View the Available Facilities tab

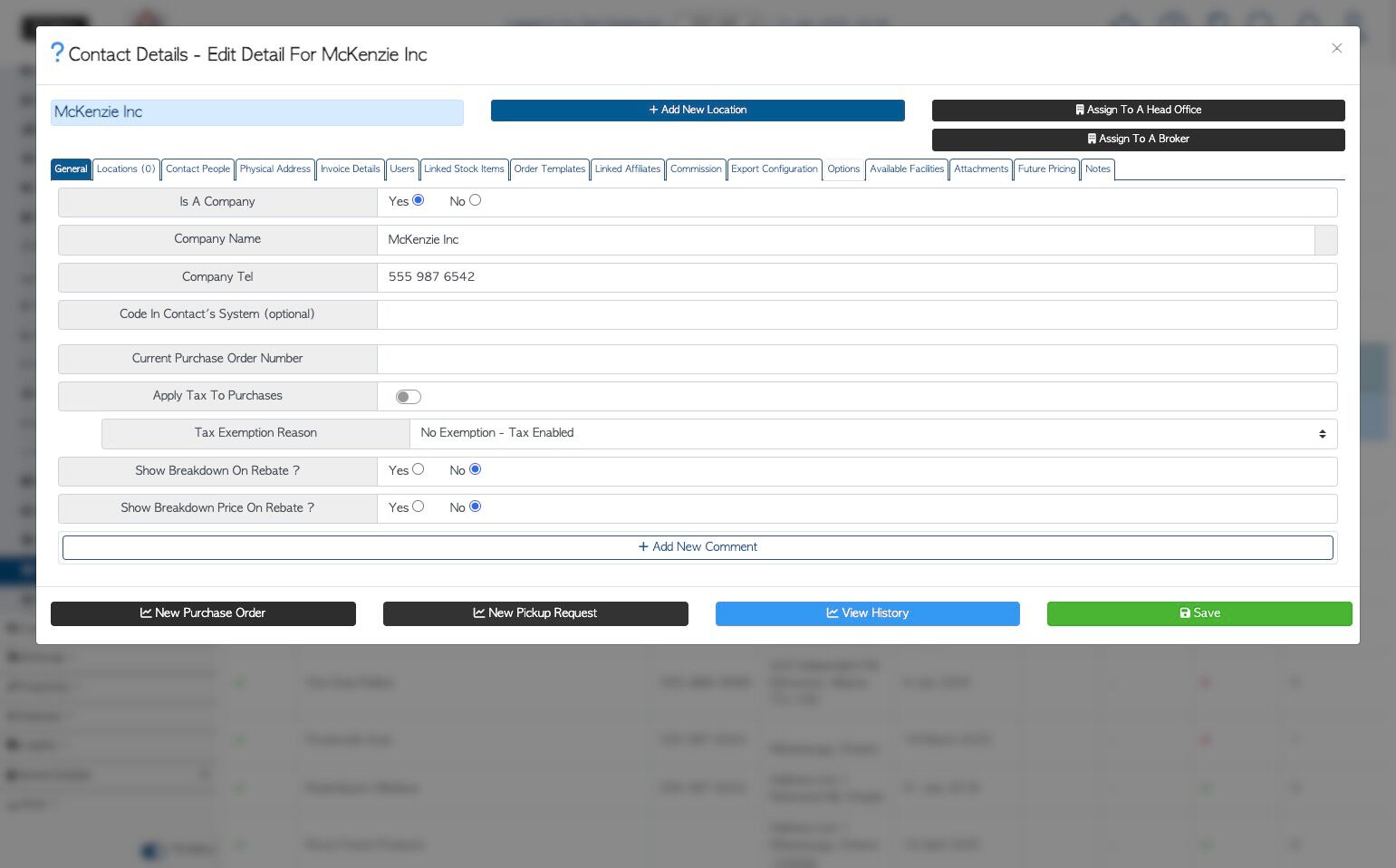click(907, 169)
